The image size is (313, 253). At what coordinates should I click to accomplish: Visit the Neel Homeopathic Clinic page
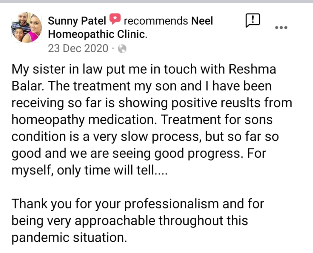click(x=97, y=34)
